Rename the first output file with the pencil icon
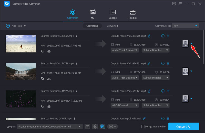The image size is (205, 133). pos(149,36)
